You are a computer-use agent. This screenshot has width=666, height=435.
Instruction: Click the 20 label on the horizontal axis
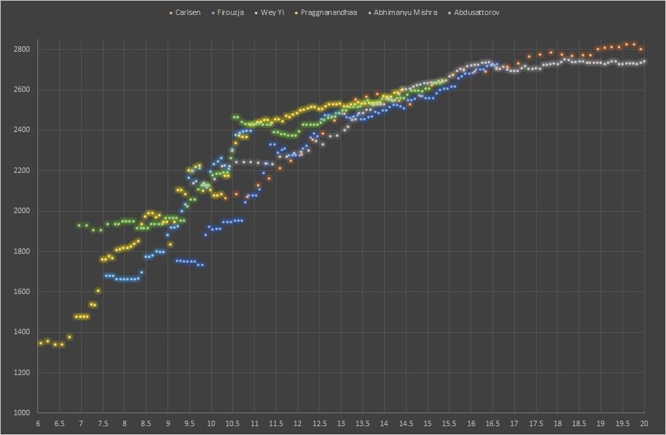pyautogui.click(x=644, y=423)
